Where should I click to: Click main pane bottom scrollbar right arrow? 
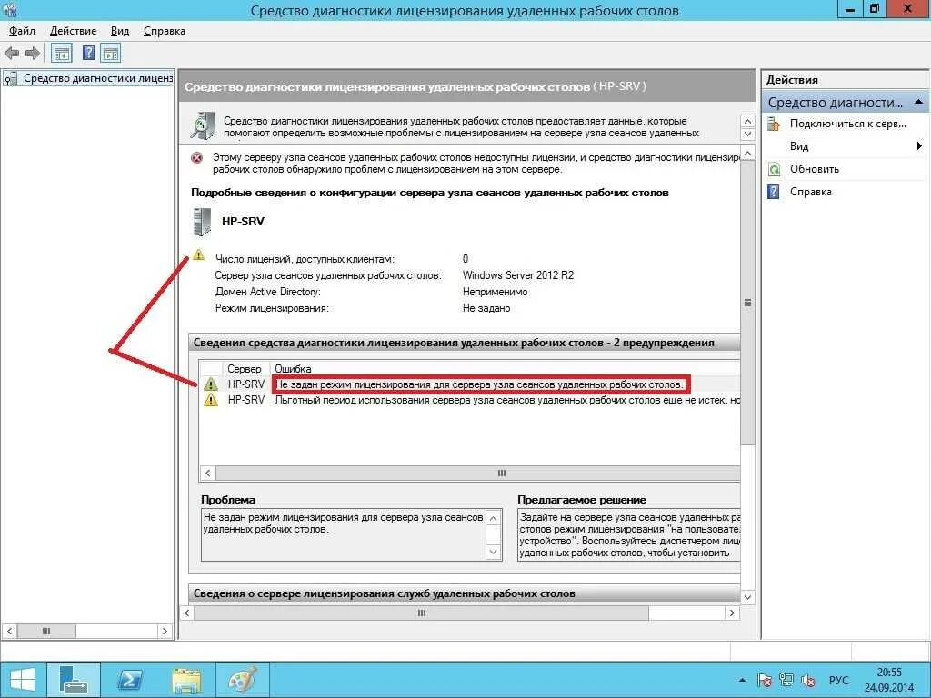point(732,613)
